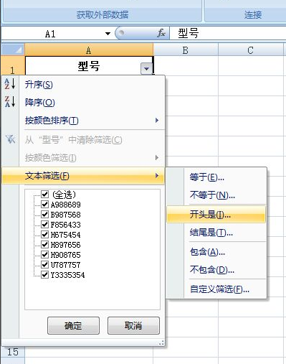Toggle the Y3335354 checkbox

(x=44, y=274)
